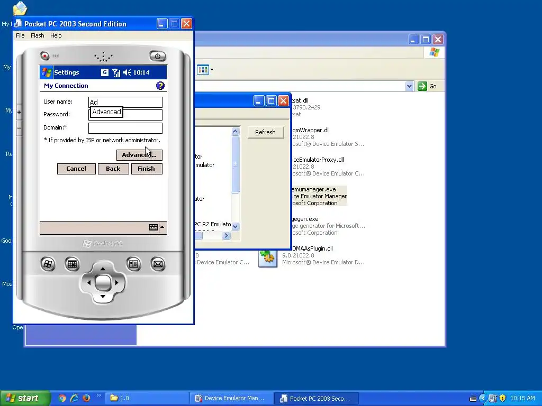Select the gegen.exe file entry

(328, 226)
